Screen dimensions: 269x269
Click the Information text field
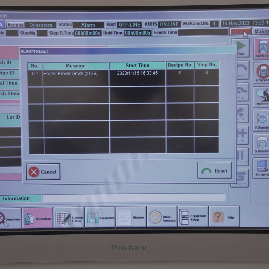[x=133, y=198]
